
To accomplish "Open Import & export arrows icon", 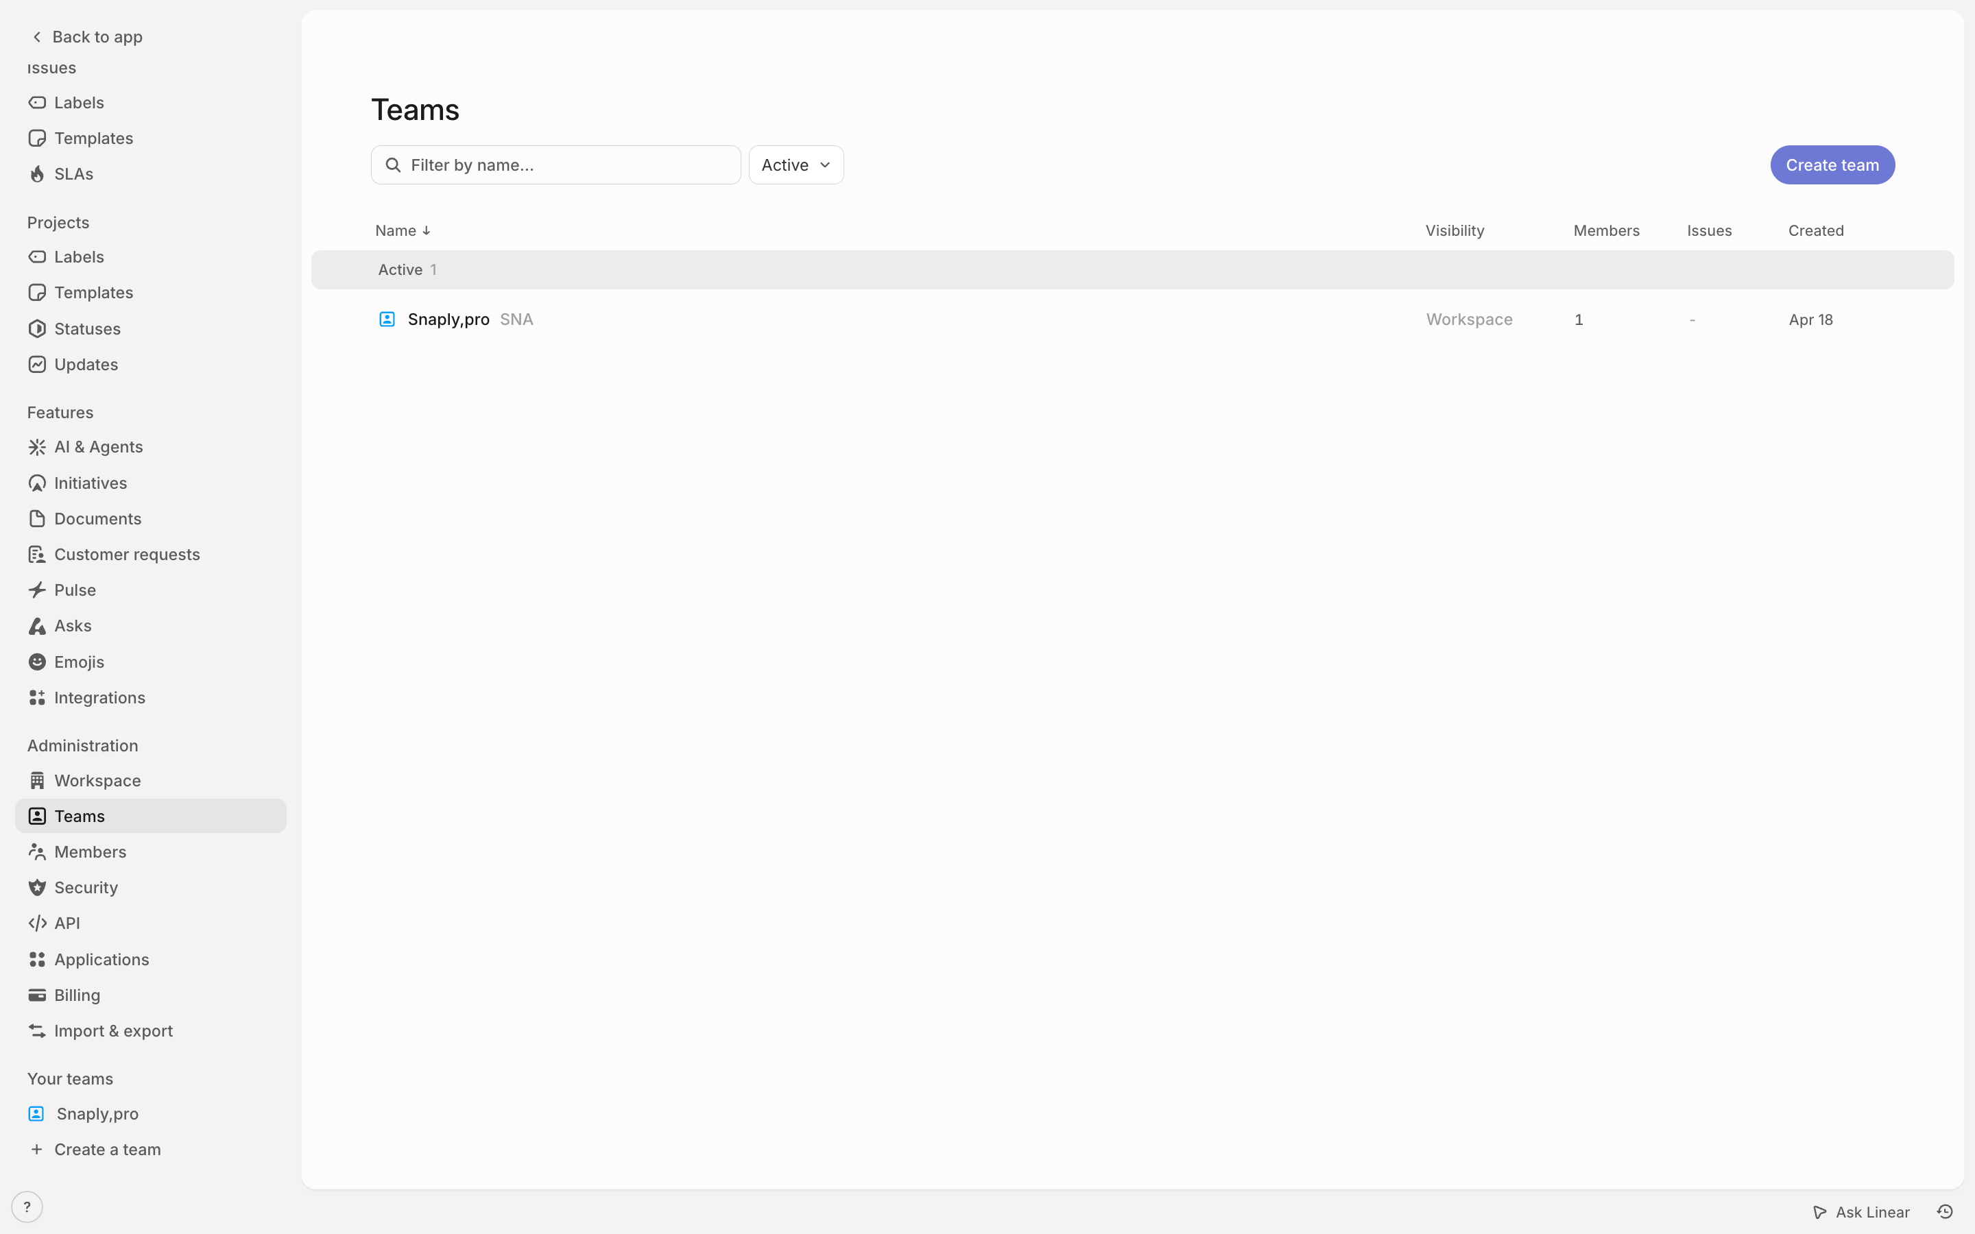I will [37, 1031].
